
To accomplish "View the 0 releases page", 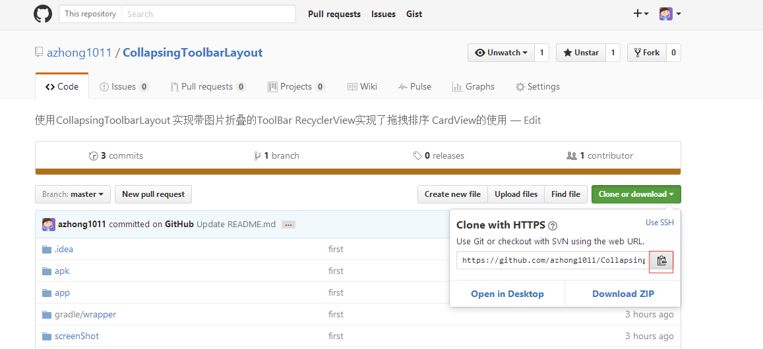I will tap(439, 155).
